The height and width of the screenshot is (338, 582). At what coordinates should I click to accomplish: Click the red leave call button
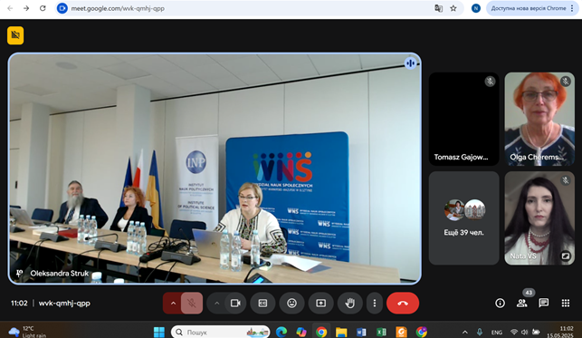point(403,303)
